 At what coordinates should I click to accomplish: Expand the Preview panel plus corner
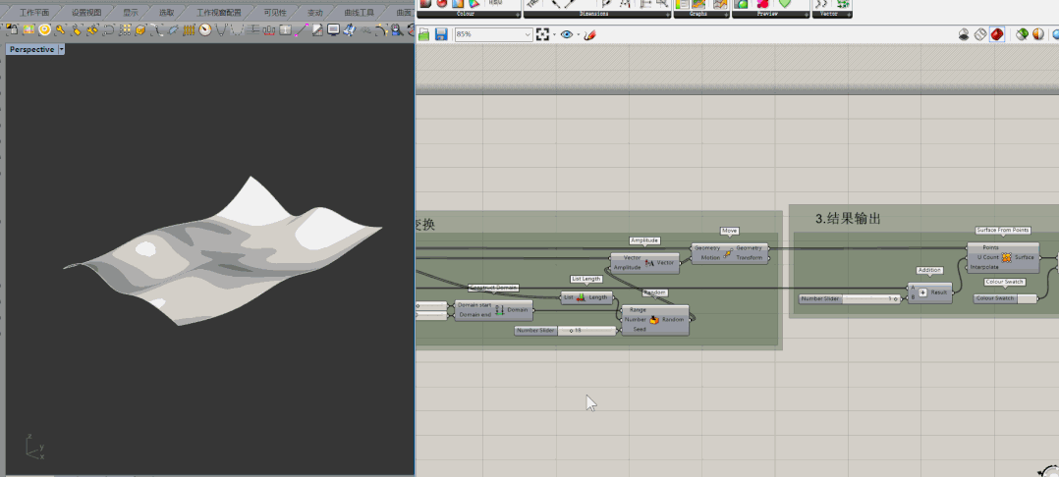(807, 14)
